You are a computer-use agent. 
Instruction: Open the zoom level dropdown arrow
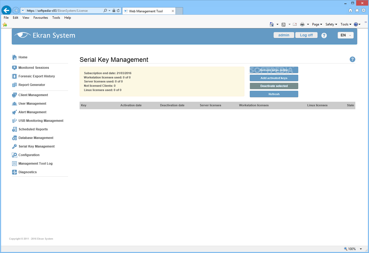(x=361, y=249)
